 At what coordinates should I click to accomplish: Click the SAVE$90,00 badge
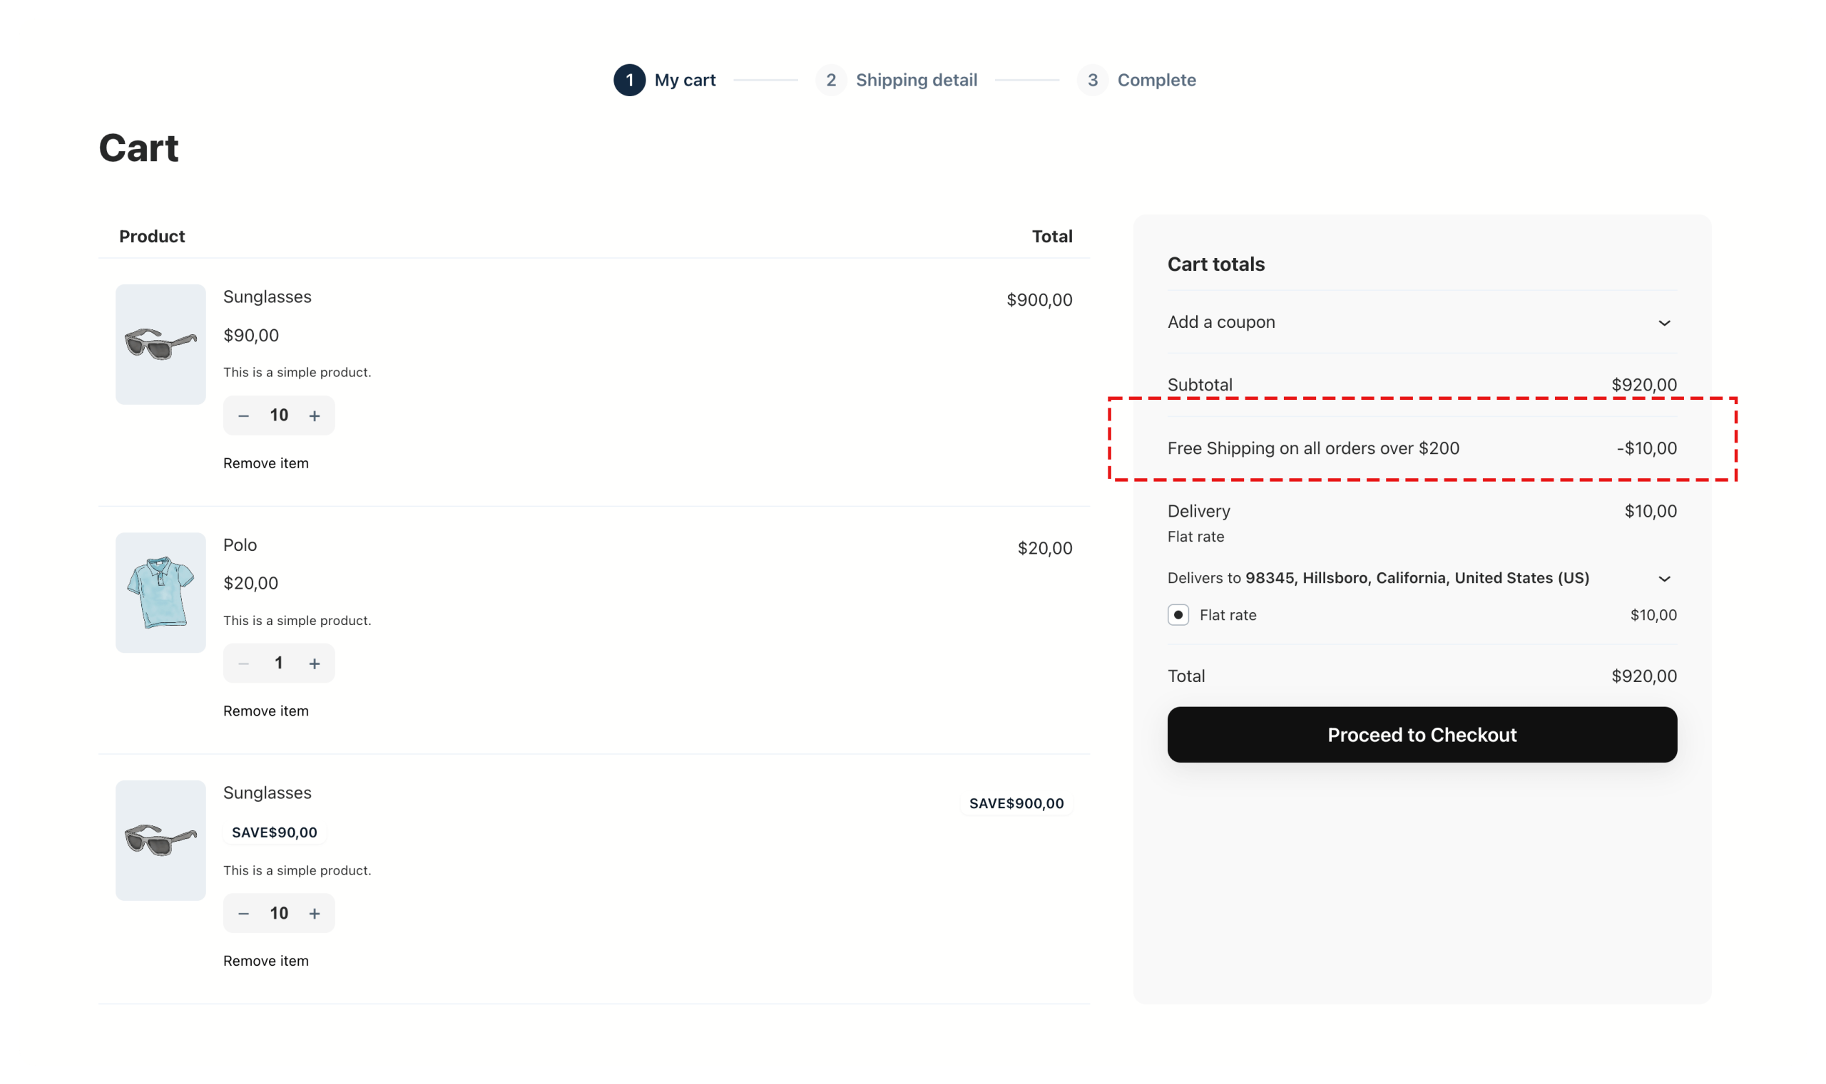274,832
